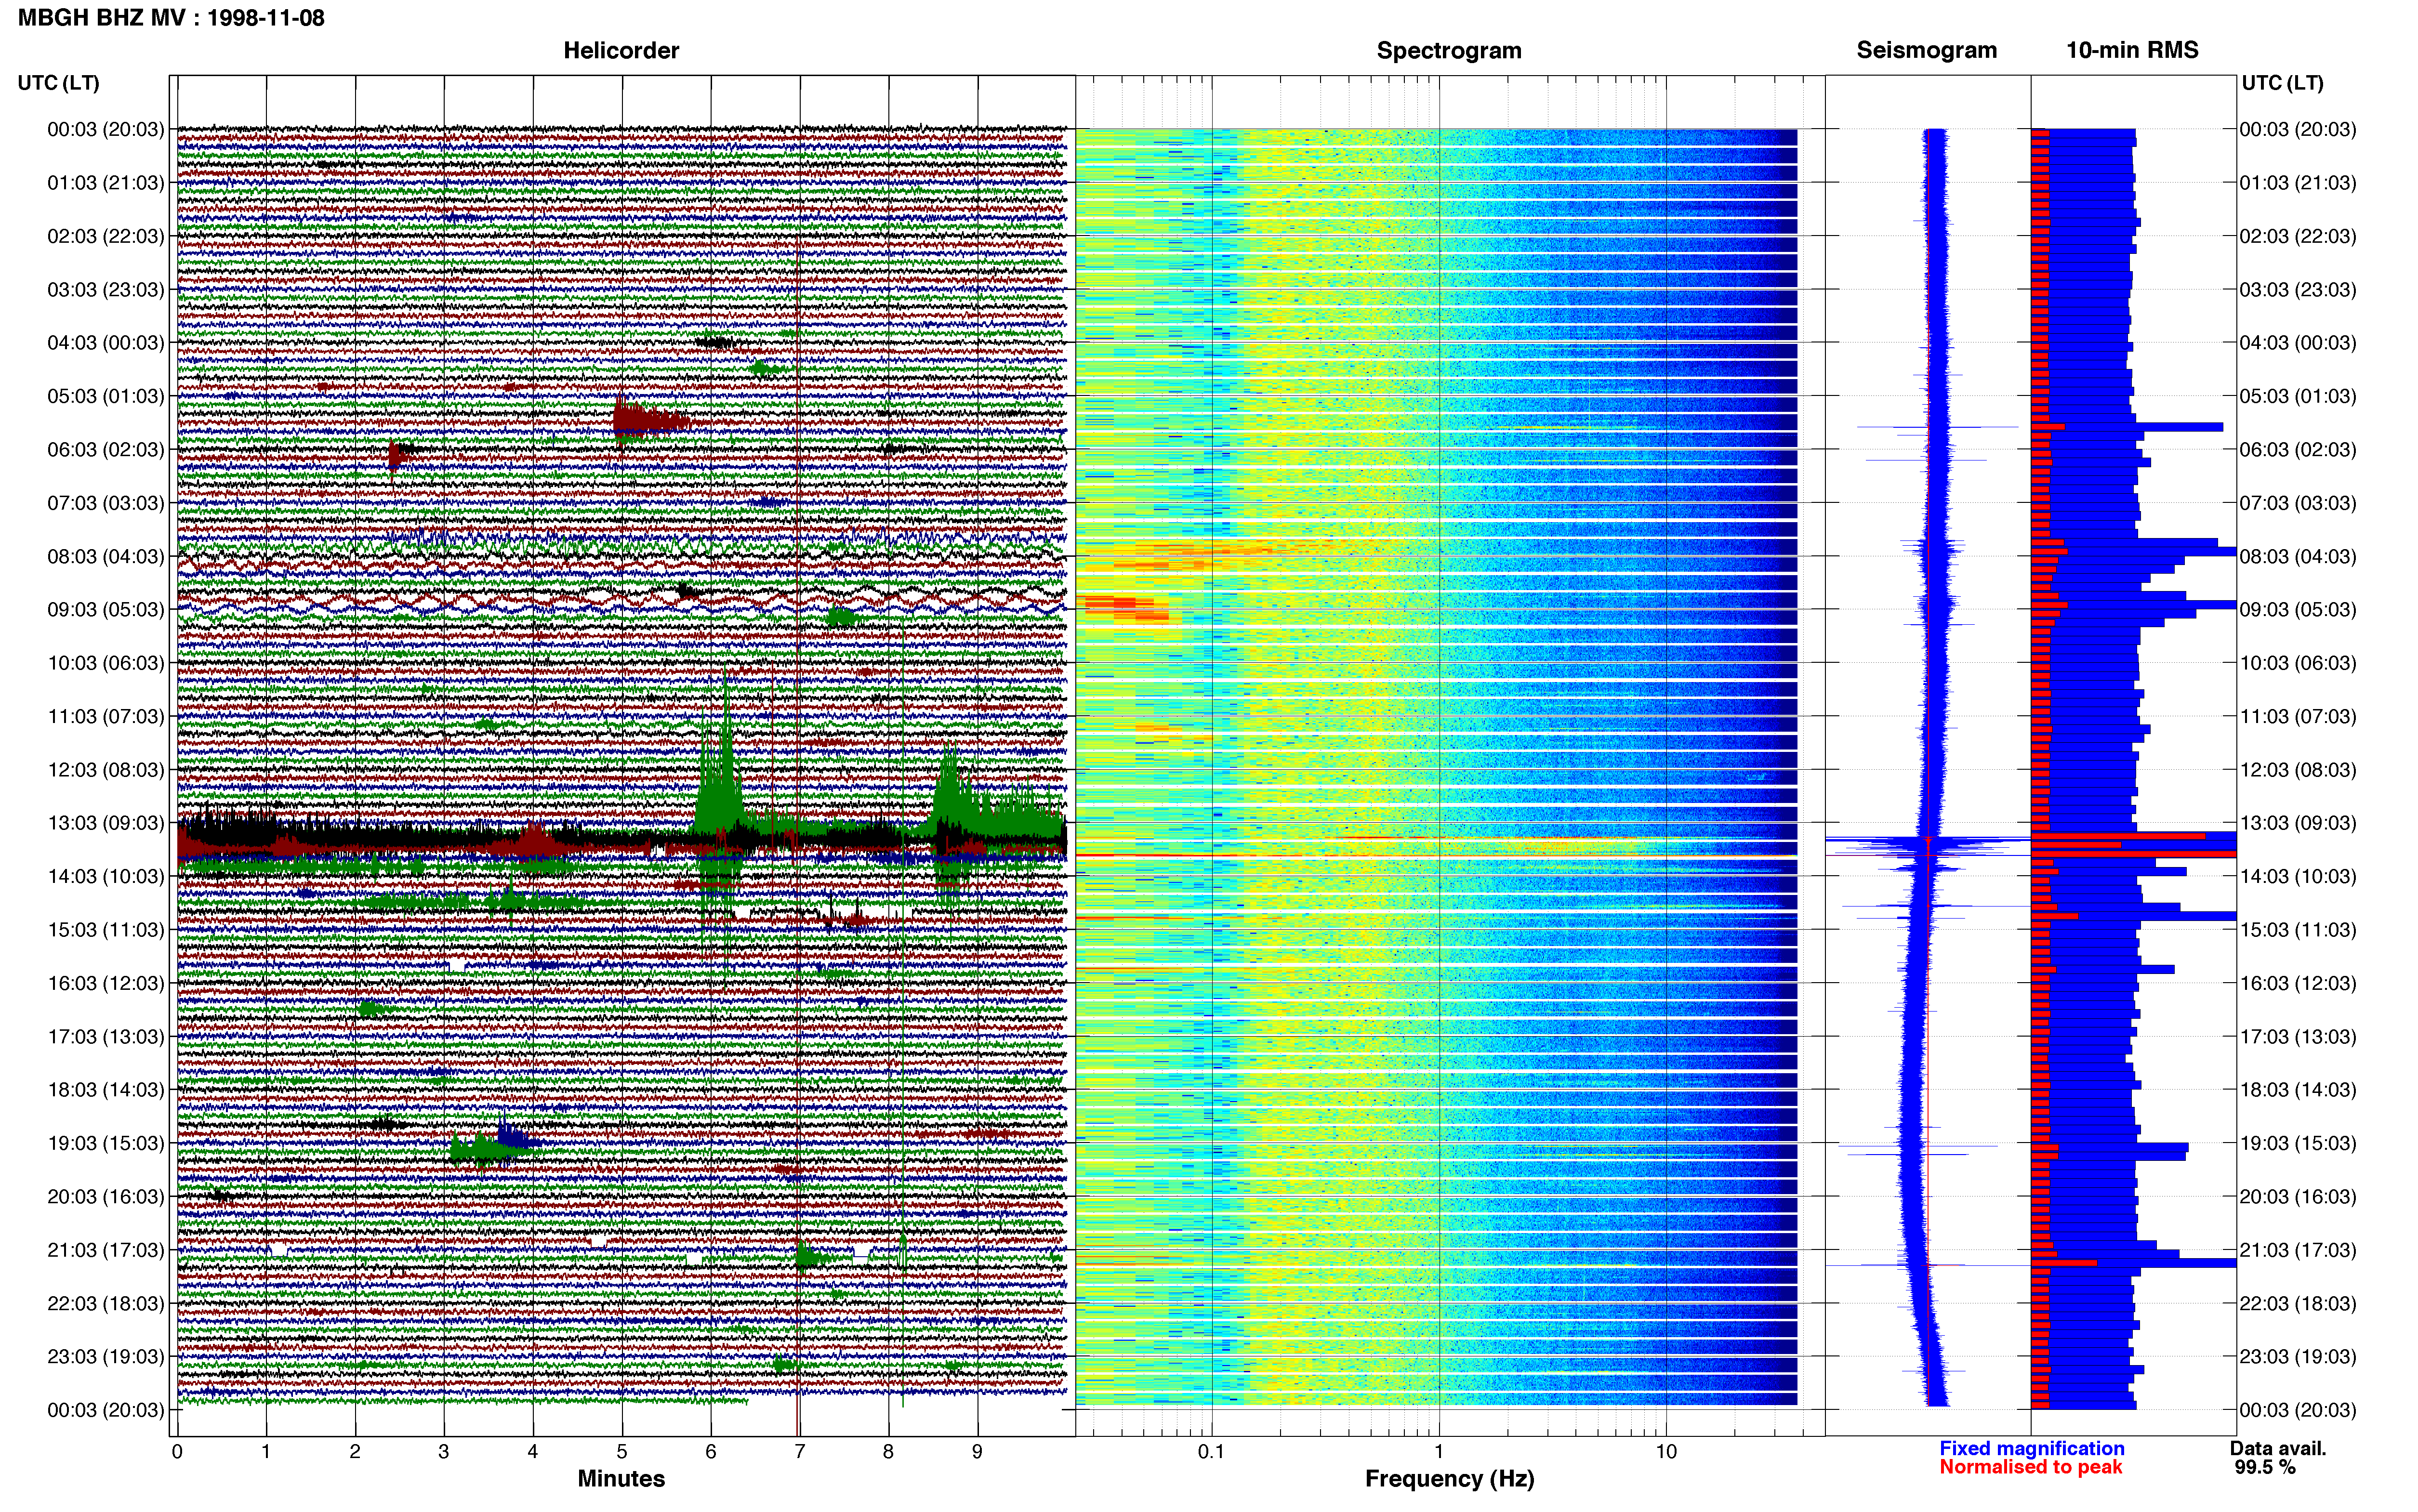The width and height of the screenshot is (2418, 1512).
Task: Click the right time label '15:03 (11:03)'
Action: click(x=2298, y=929)
